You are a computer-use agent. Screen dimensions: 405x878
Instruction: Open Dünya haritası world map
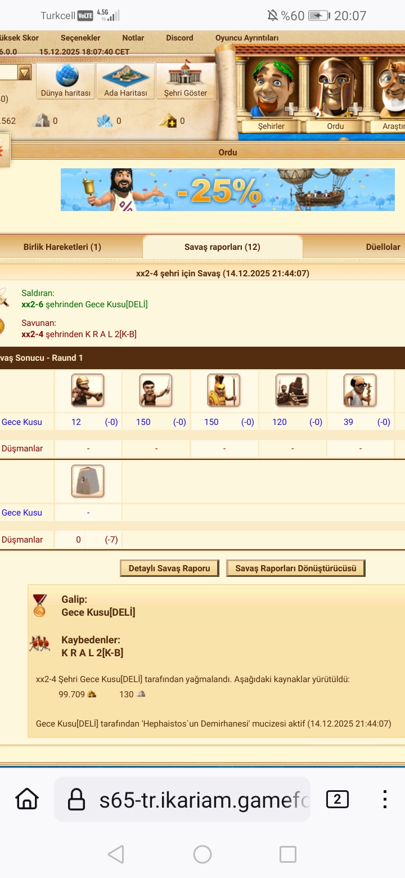(x=66, y=81)
